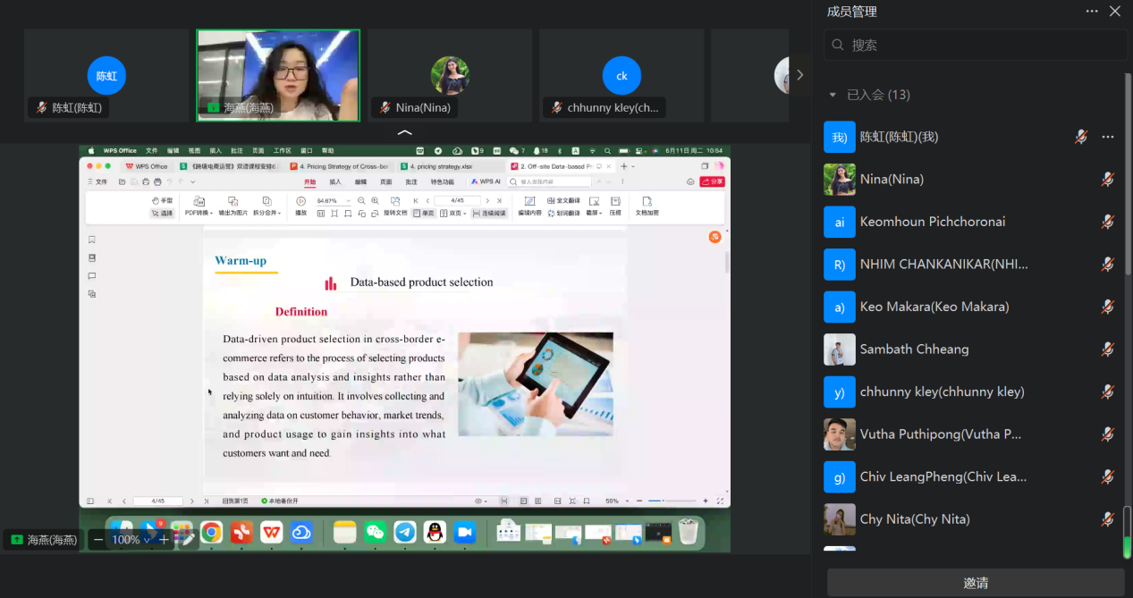Click the WeChat icon in the dock

tap(376, 533)
